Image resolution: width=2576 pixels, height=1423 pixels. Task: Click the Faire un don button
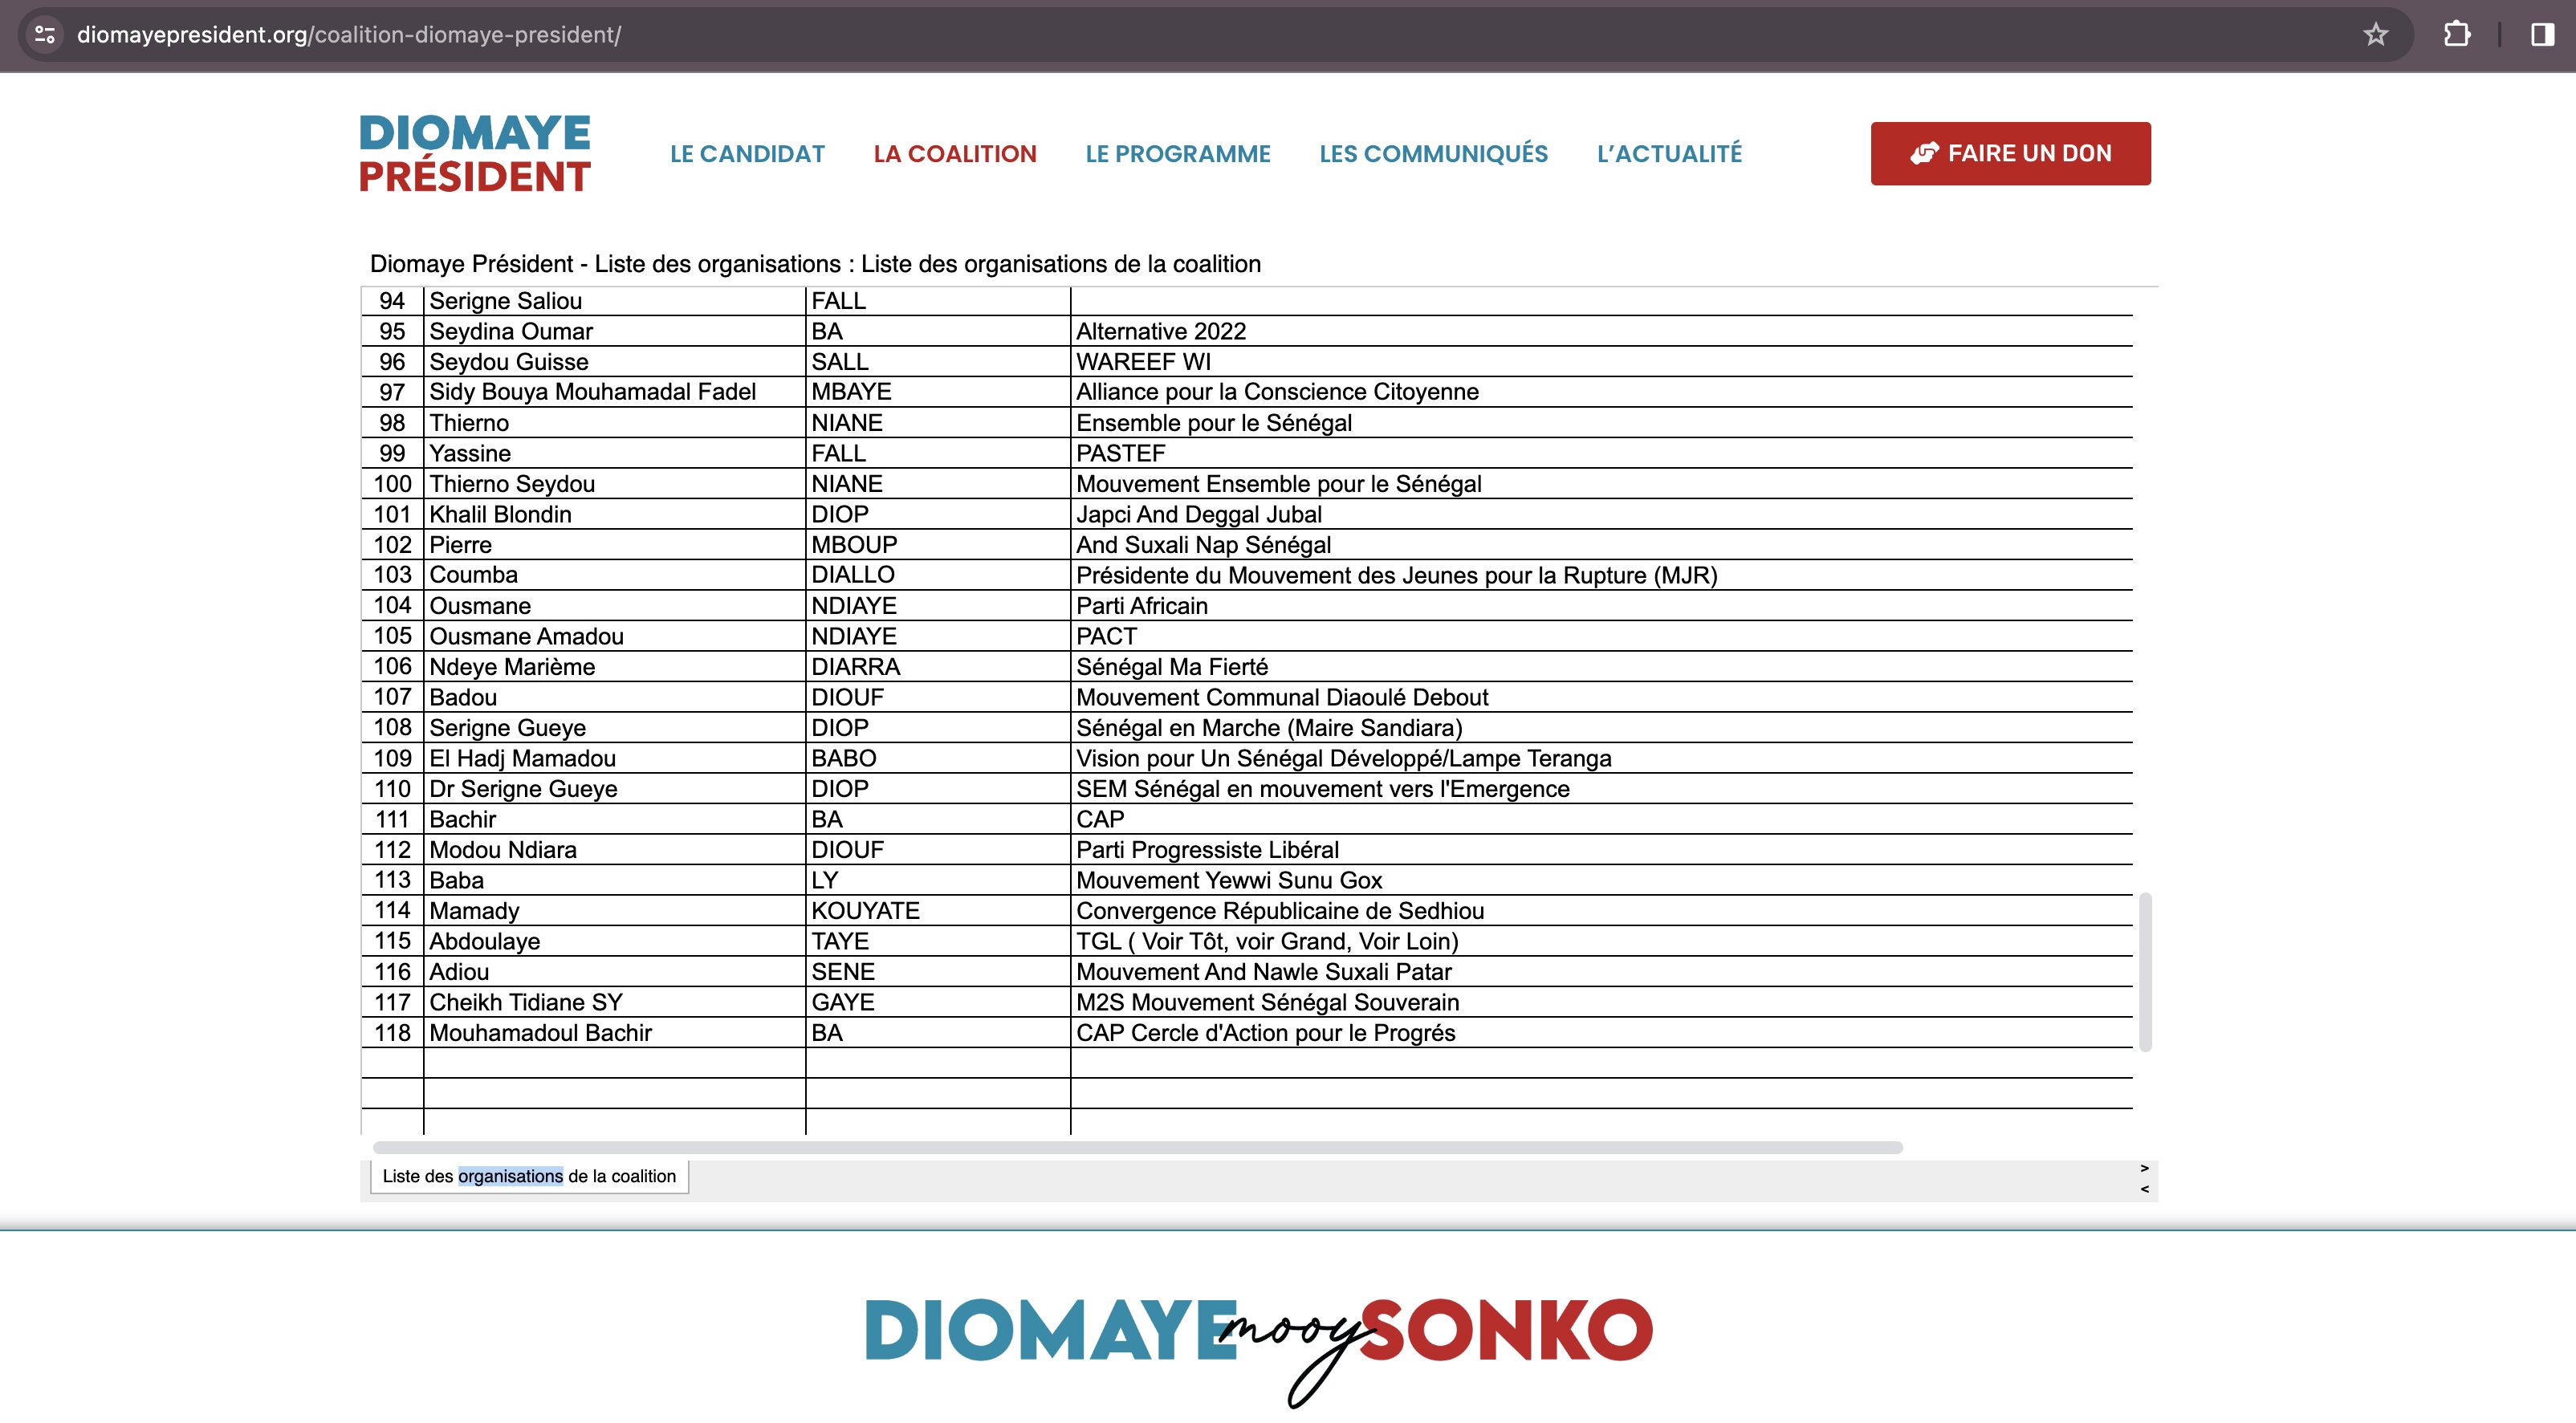pyautogui.click(x=2010, y=153)
